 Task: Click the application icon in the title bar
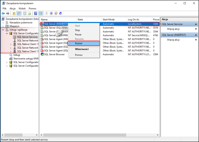point(3,3)
